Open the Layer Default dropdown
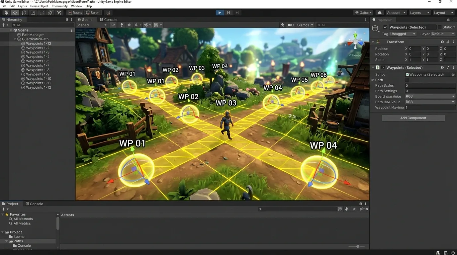 pyautogui.click(x=443, y=34)
